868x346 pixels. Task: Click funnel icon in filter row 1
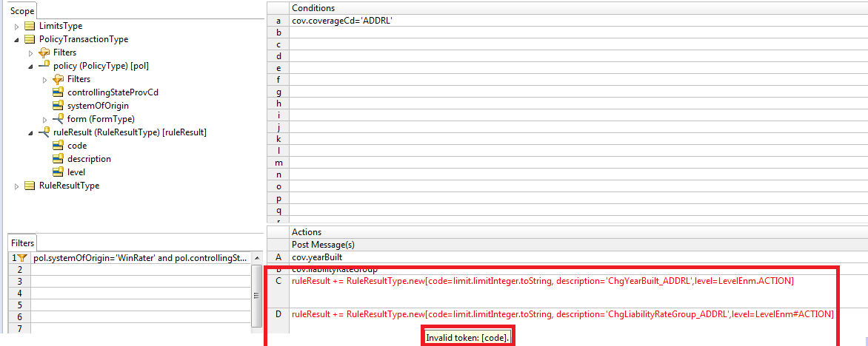(22, 257)
